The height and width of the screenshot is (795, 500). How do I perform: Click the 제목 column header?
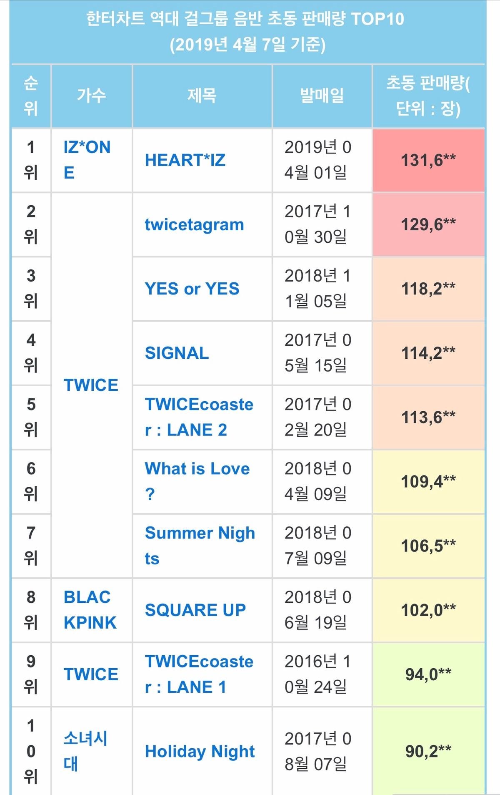tap(202, 96)
